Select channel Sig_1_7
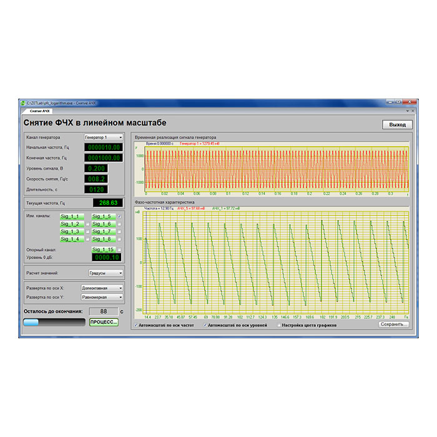This screenshot has width=437, height=437. (x=104, y=232)
